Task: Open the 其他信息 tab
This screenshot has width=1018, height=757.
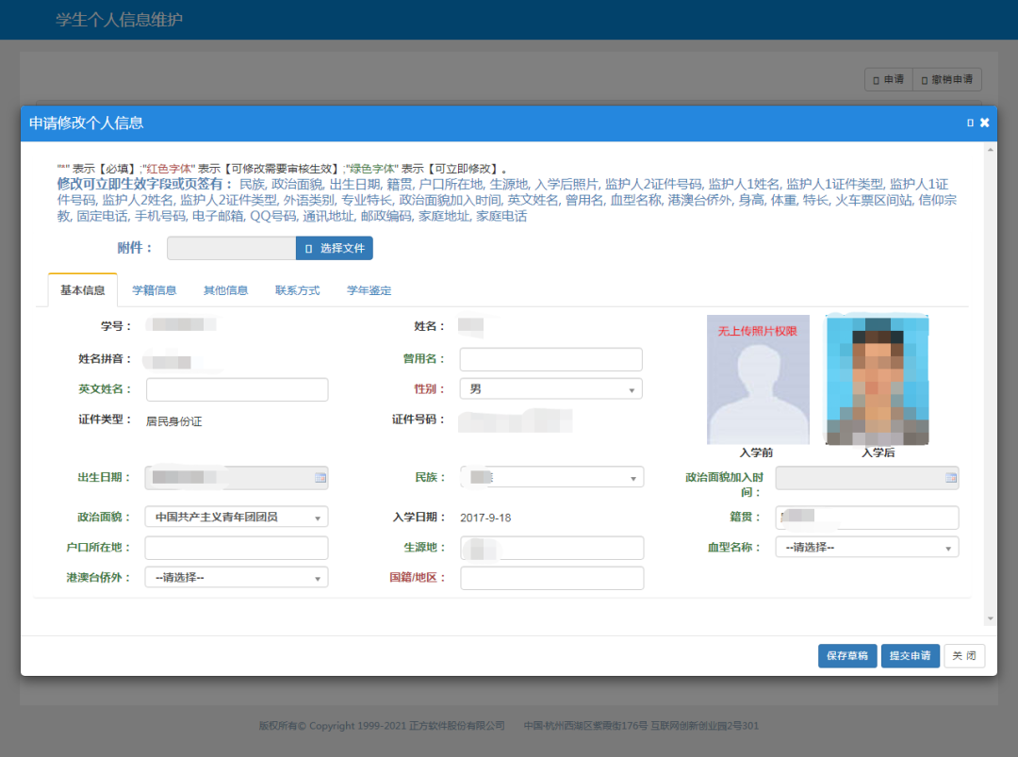Action: coord(225,290)
